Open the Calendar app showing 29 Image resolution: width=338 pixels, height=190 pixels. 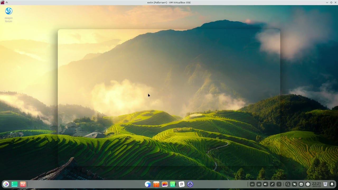pyautogui.click(x=181, y=184)
